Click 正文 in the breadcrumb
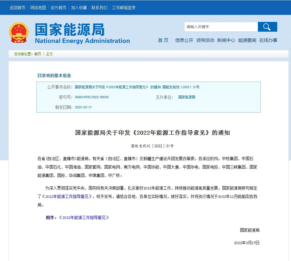291x261 pixels. coord(50,54)
